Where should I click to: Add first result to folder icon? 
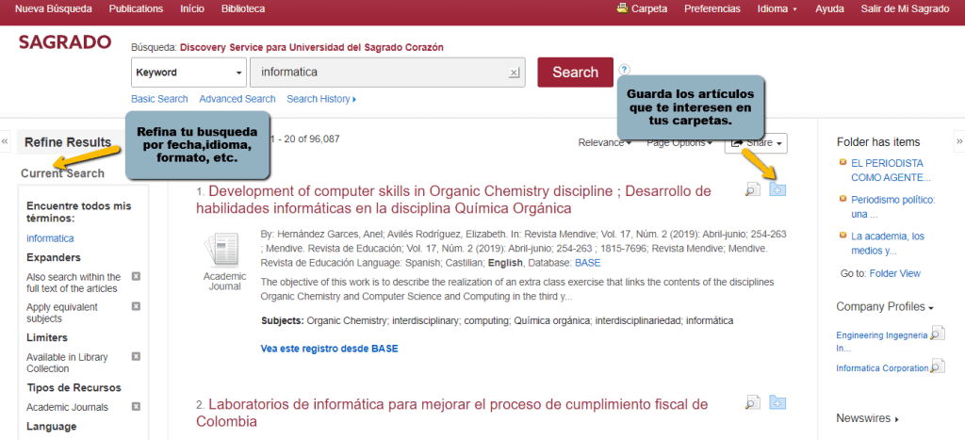(778, 190)
